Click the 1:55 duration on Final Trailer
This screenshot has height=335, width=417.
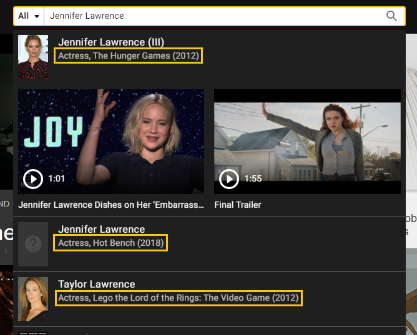(253, 179)
